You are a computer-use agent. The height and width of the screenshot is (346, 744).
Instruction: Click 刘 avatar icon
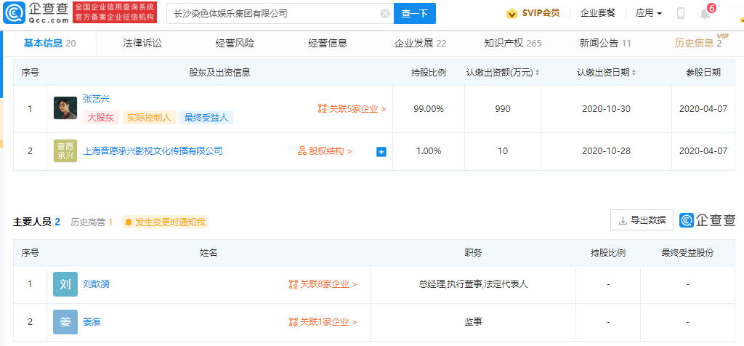coord(65,284)
